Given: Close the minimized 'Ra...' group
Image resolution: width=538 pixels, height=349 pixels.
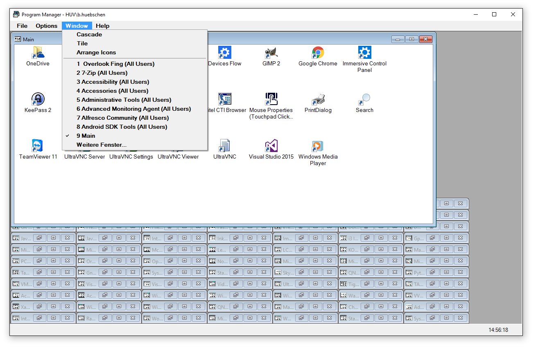Looking at the screenshot, I should point(133,318).
